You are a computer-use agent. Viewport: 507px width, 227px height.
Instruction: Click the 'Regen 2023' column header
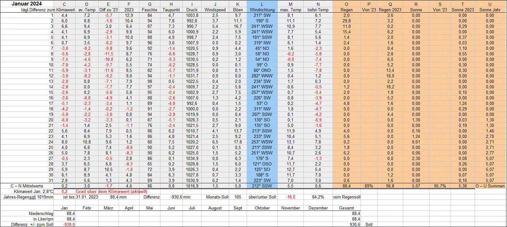click(390, 10)
